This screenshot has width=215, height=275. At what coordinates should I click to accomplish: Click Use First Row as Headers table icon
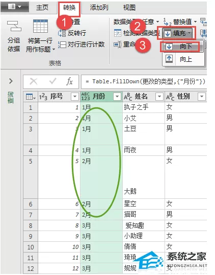click(x=40, y=26)
